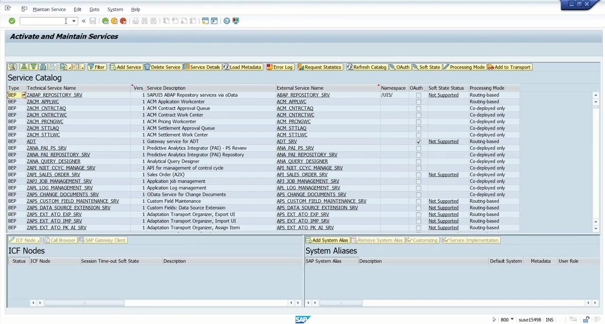The height and width of the screenshot is (324, 605).
Task: Open the Edit menu
Action: coord(78,9)
